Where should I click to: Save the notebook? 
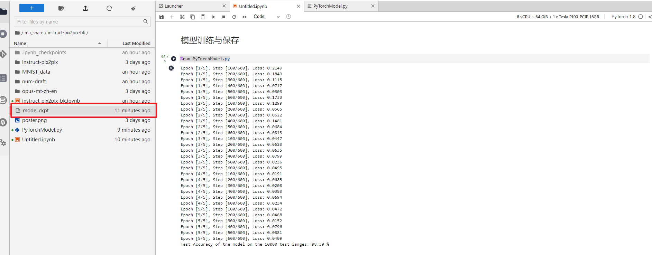click(162, 17)
